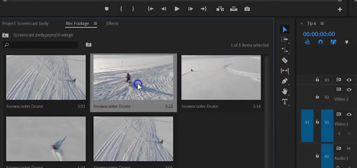This screenshot has height=168, width=357.
Task: Click the timeline timecode 00:00:00:00
Action: [x=319, y=34]
